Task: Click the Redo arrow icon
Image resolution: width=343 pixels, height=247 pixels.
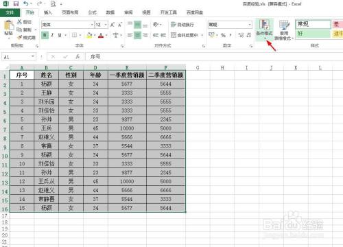Action: click(x=39, y=3)
